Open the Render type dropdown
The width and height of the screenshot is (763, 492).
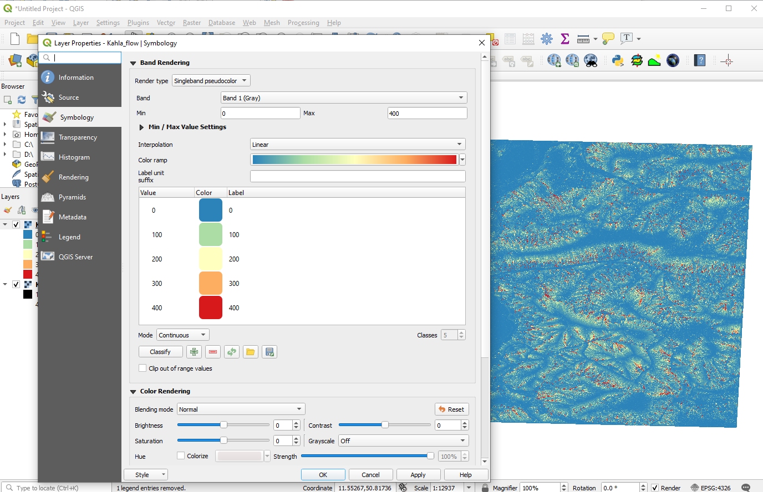click(x=211, y=80)
